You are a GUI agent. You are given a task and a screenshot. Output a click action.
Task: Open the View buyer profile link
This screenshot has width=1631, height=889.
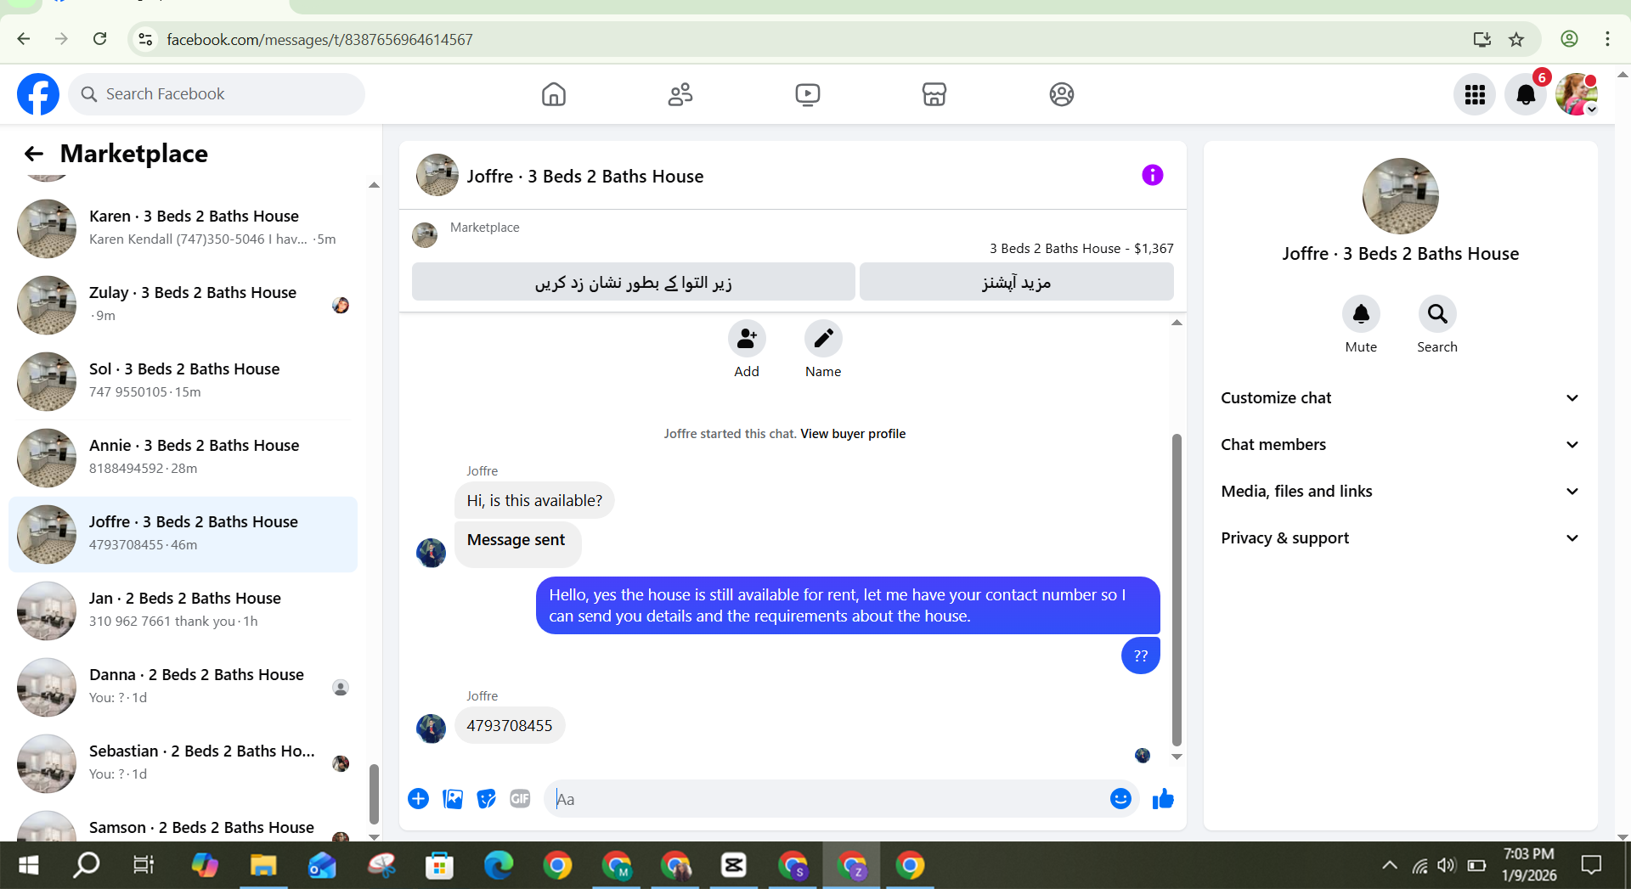tap(853, 434)
